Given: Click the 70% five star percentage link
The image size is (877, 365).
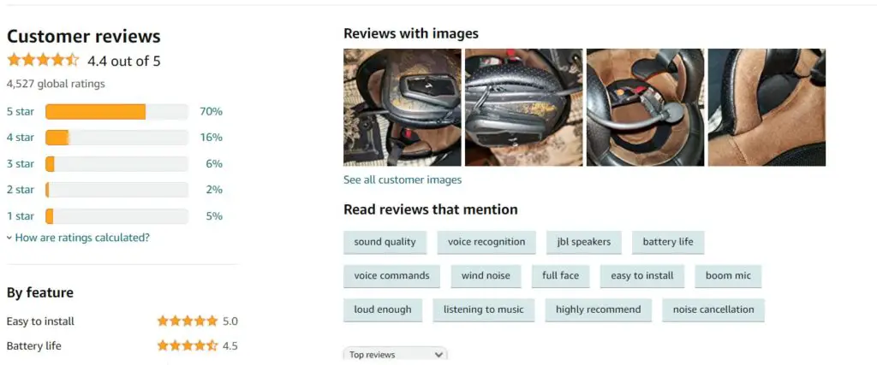Looking at the screenshot, I should point(211,112).
